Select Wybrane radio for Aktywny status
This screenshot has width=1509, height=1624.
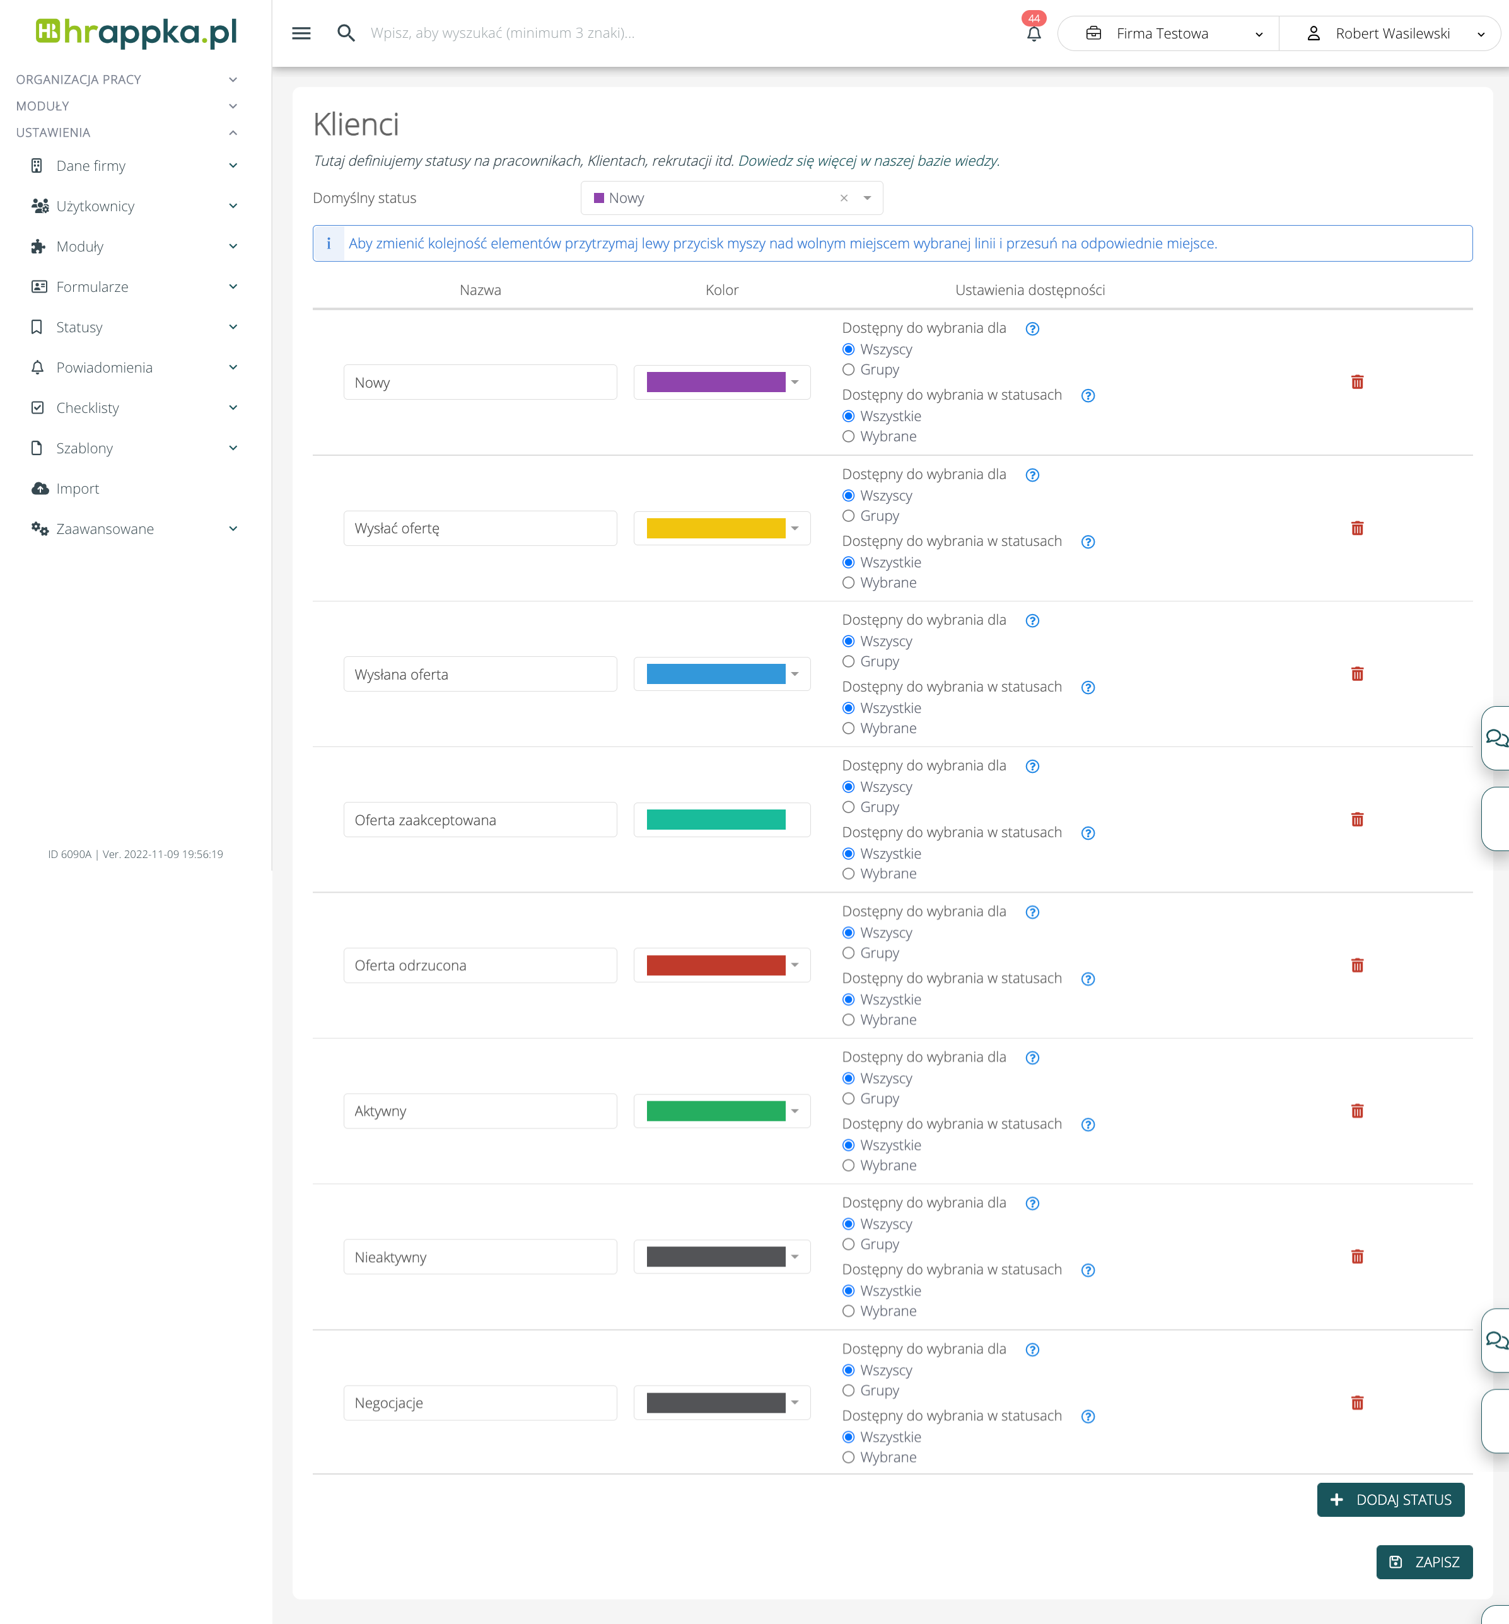tap(848, 1165)
